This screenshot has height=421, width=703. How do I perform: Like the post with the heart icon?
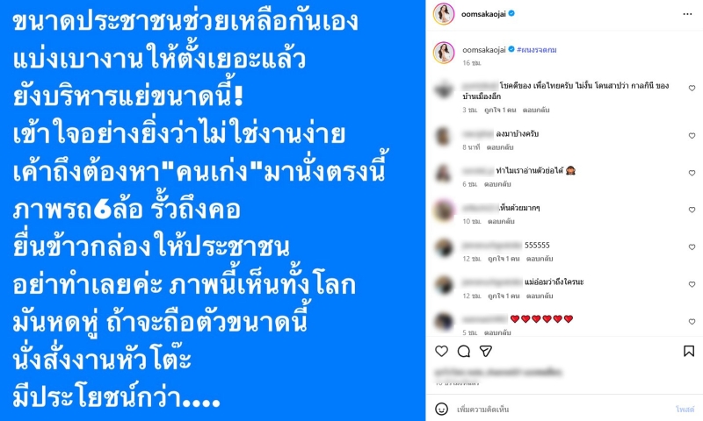pyautogui.click(x=442, y=351)
